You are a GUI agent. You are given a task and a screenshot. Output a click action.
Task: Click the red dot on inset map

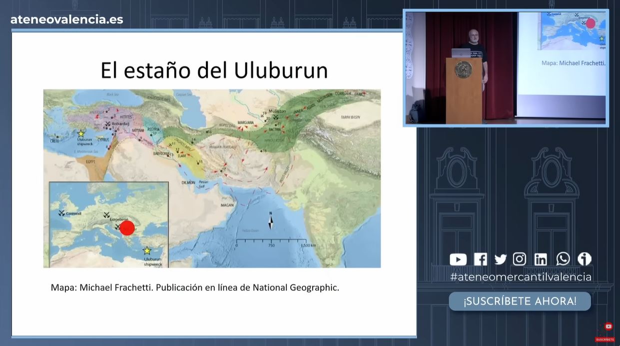pyautogui.click(x=127, y=228)
